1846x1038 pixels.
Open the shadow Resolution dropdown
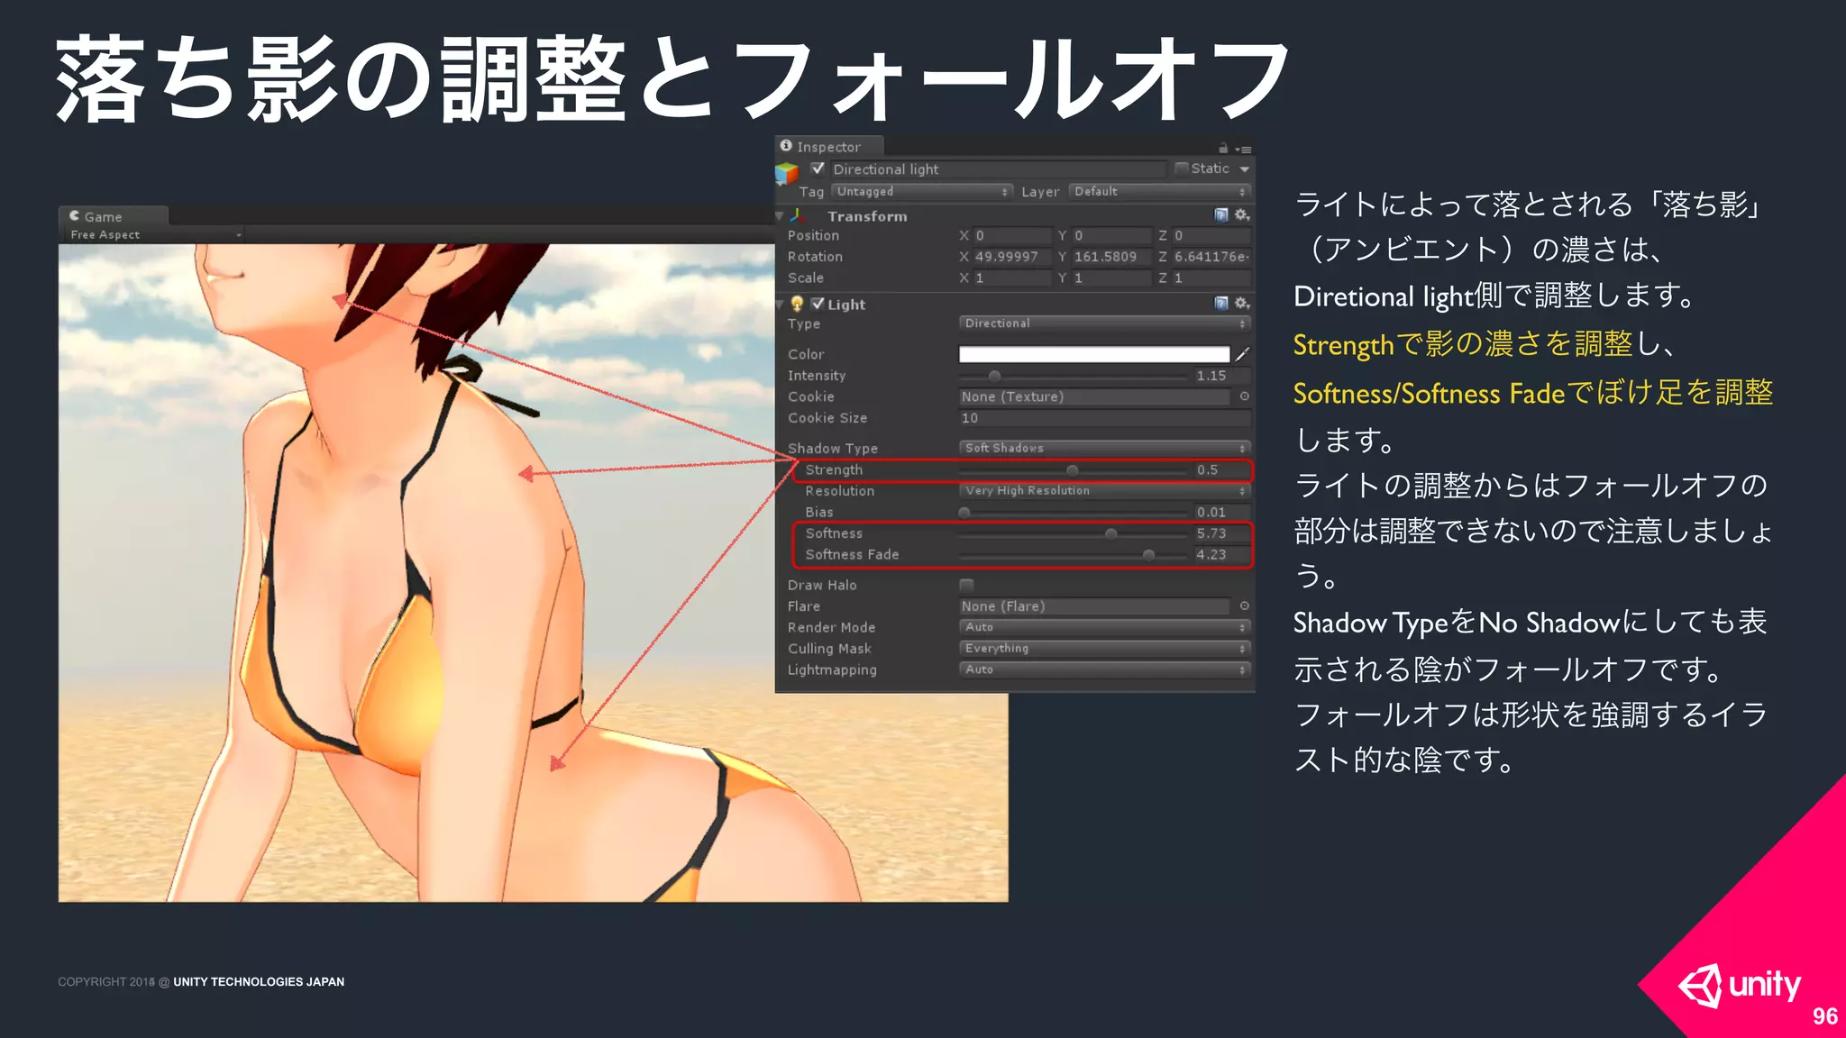1104,491
